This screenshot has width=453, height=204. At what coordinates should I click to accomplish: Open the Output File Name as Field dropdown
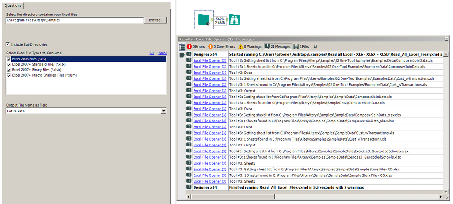tap(164, 111)
